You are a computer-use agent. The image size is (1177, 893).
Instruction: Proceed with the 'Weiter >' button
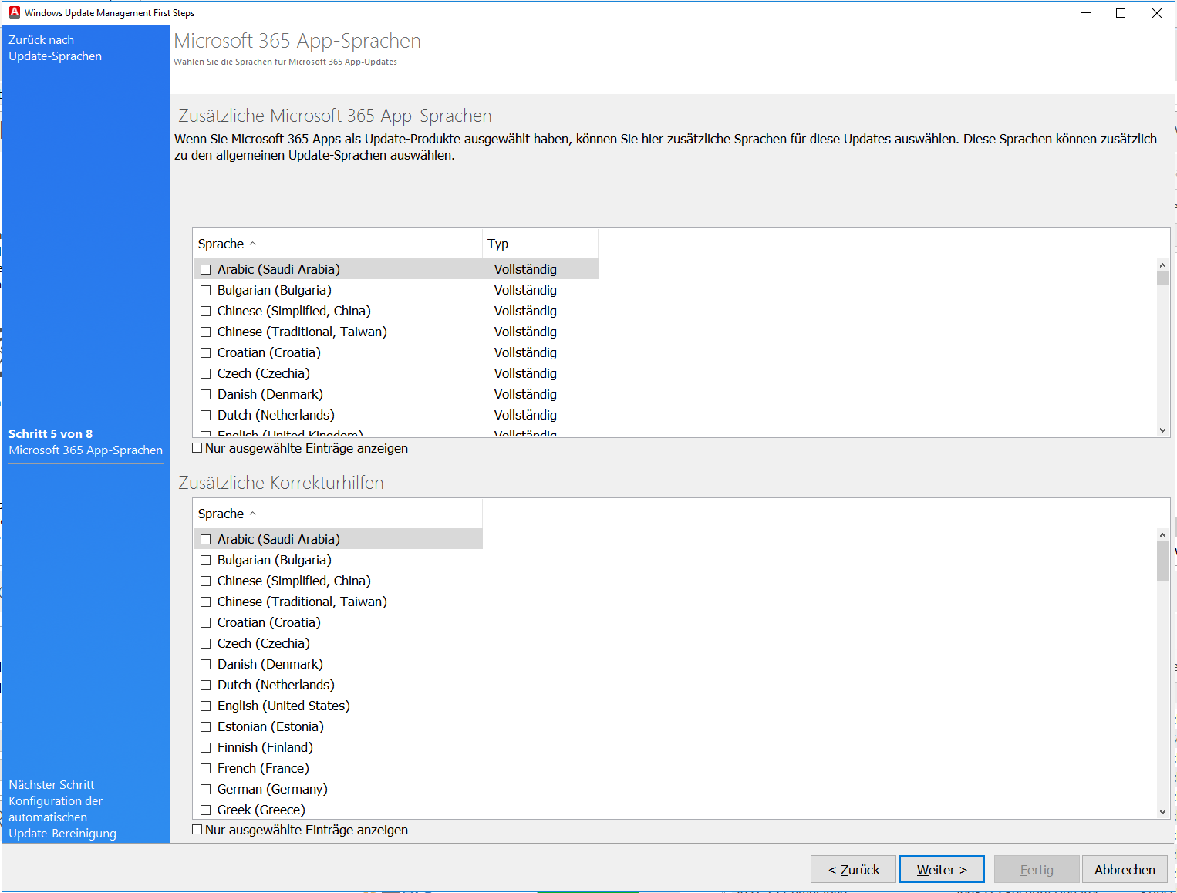coord(942,869)
